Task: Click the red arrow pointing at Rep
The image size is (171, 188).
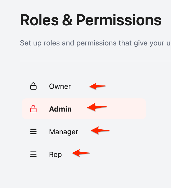Action: (81, 153)
